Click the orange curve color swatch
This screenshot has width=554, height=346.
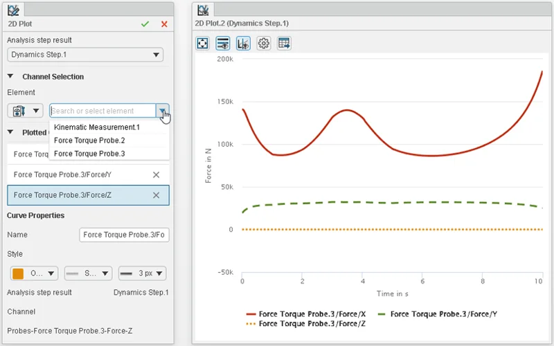point(18,273)
